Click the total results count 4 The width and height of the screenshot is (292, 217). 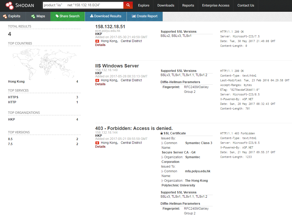[9, 34]
